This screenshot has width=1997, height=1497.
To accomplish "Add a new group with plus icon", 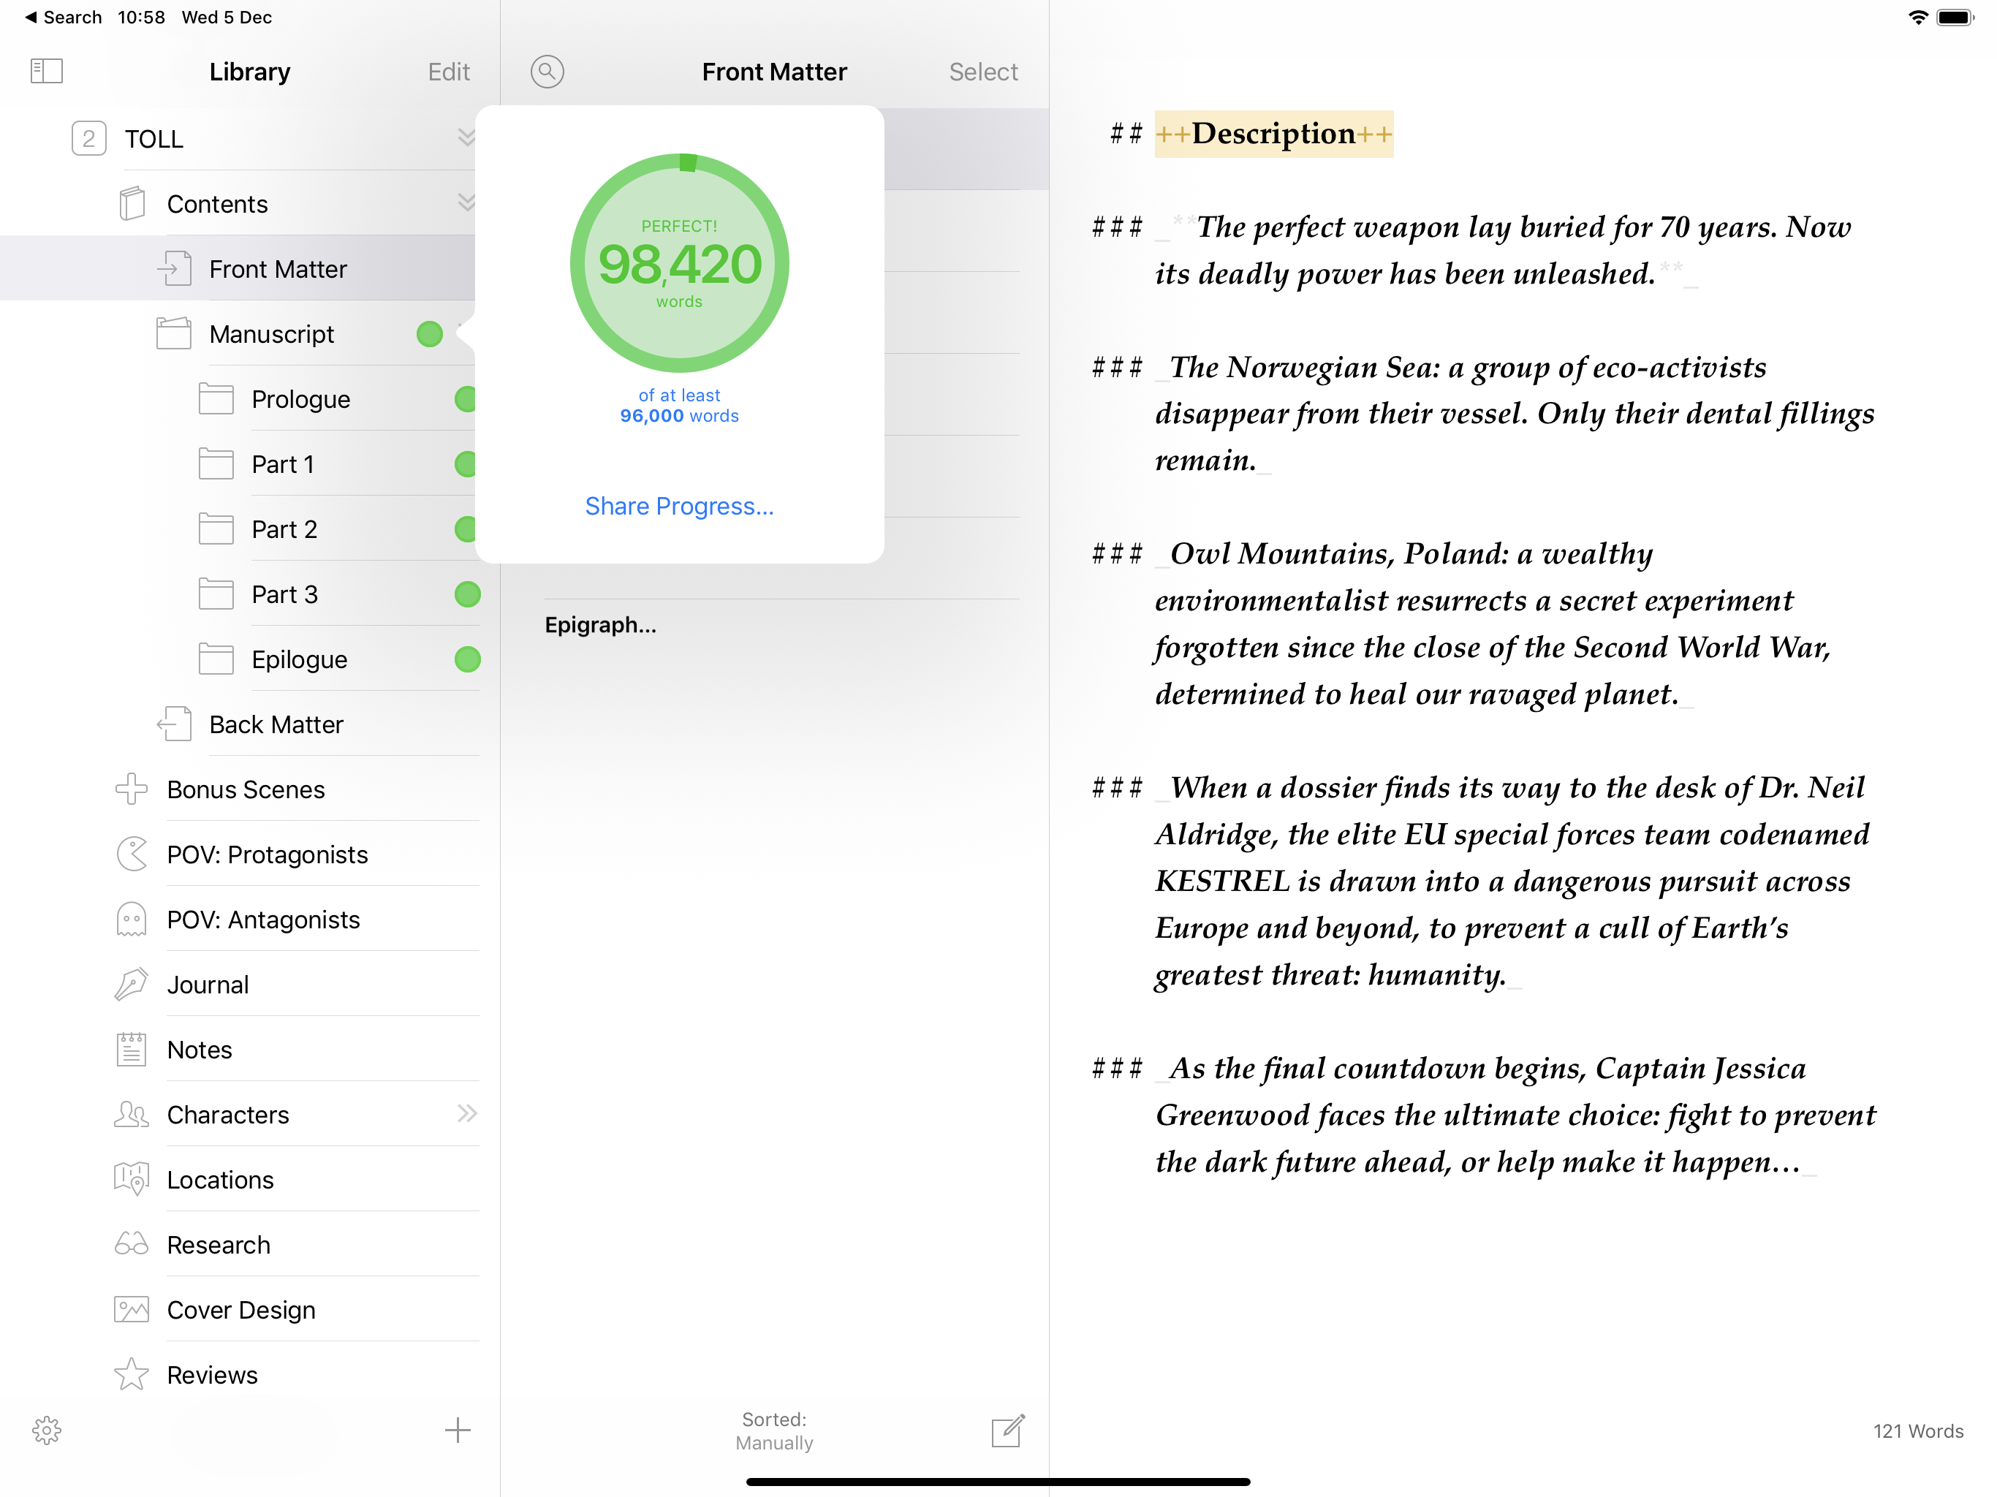I will [458, 1429].
